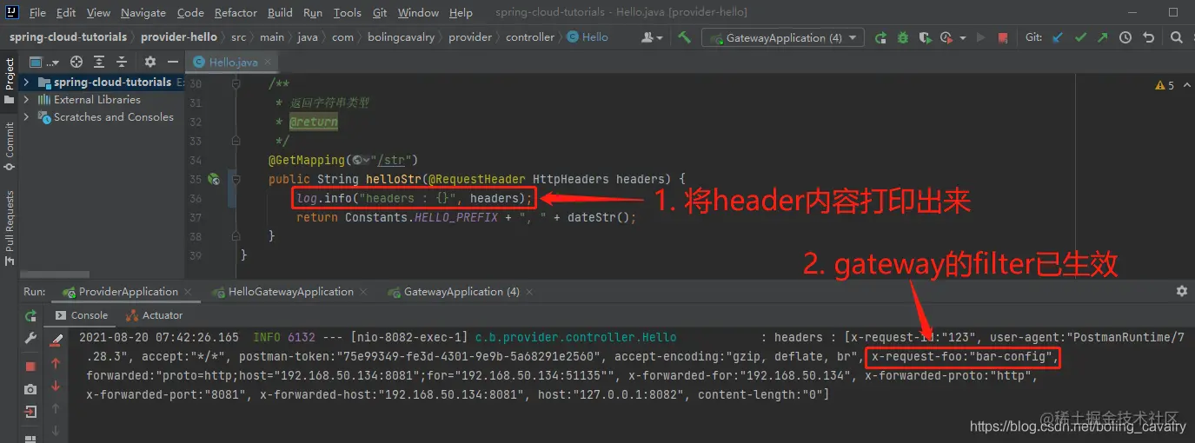The width and height of the screenshot is (1195, 443).
Task: Click Expand All in Project panel
Action: click(x=98, y=62)
